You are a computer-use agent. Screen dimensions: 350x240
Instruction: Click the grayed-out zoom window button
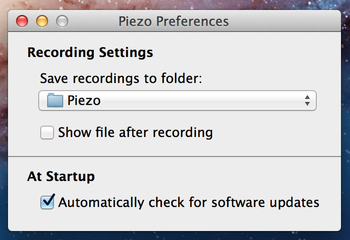(x=62, y=21)
